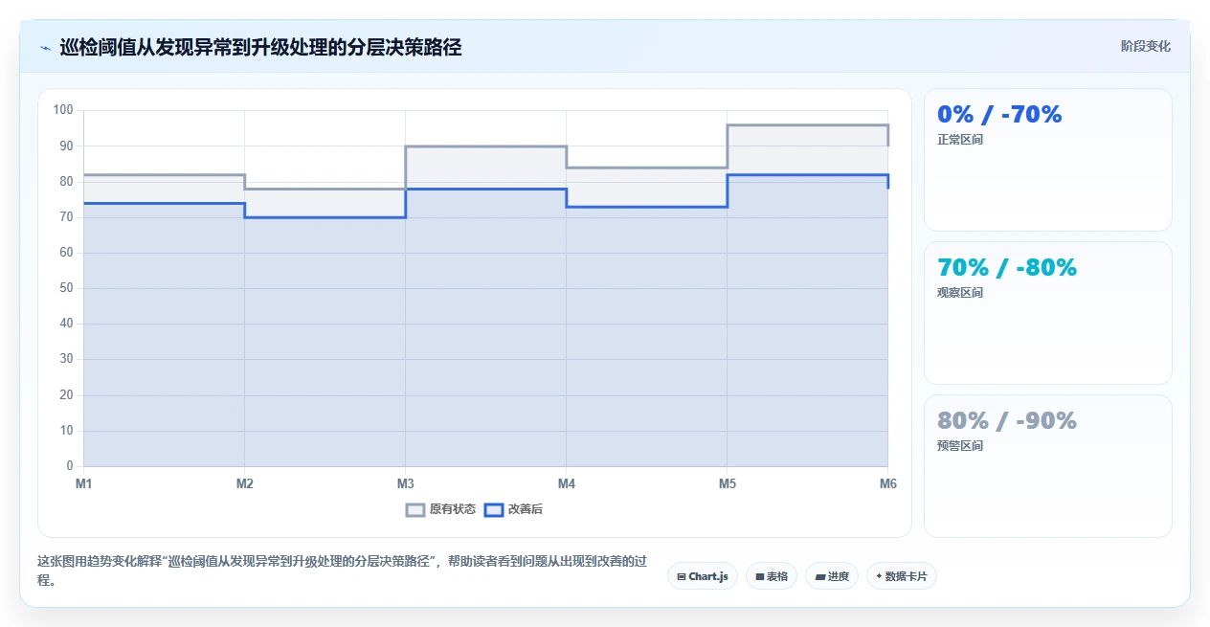Click the M4 axis label

[566, 484]
